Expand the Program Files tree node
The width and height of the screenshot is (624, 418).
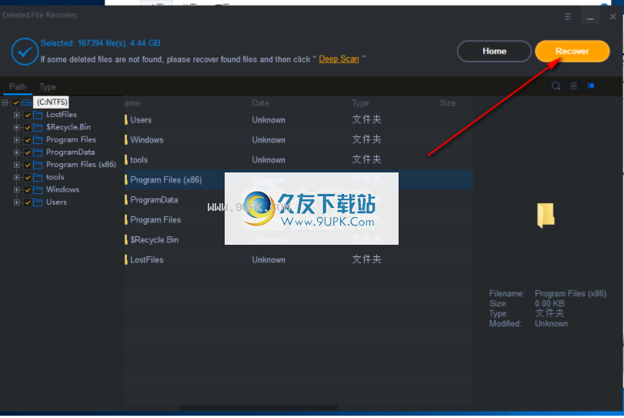point(16,140)
